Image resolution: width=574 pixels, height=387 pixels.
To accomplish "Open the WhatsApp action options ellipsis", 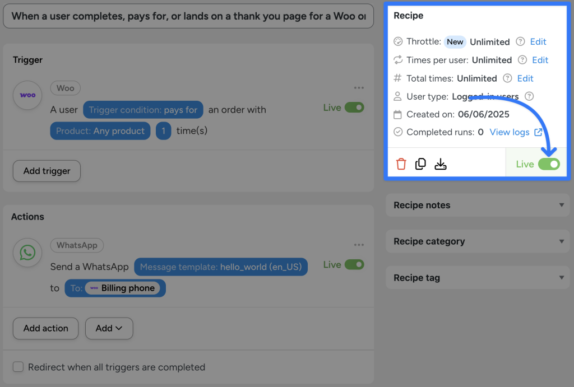I will click(359, 245).
